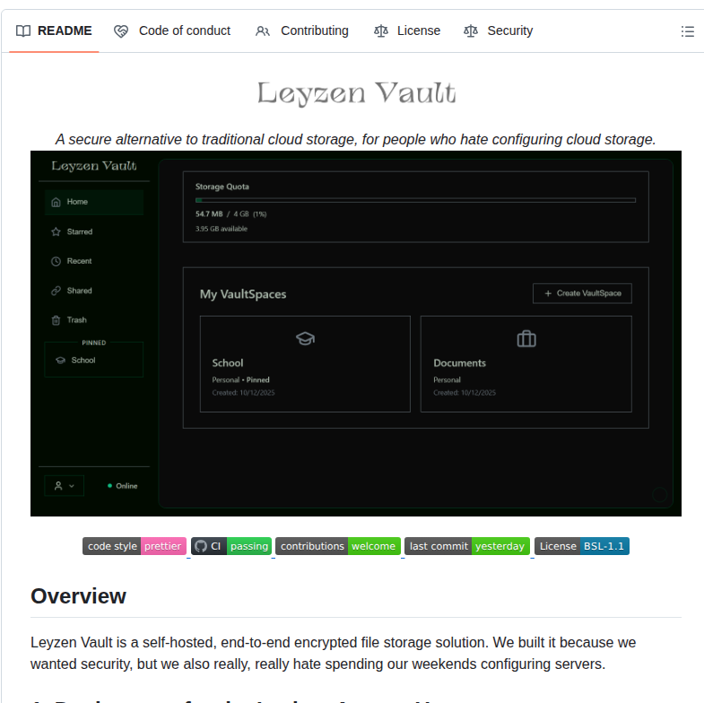Switch to Code of conduct tab
The height and width of the screenshot is (703, 704).
click(172, 31)
